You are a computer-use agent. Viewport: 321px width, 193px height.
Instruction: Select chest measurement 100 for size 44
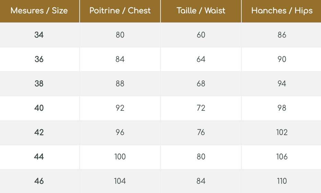coord(120,157)
